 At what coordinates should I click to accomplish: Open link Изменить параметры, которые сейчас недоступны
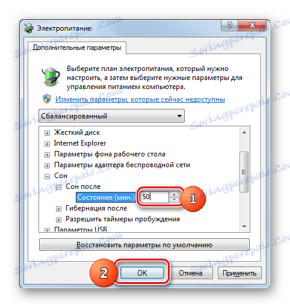(140, 99)
